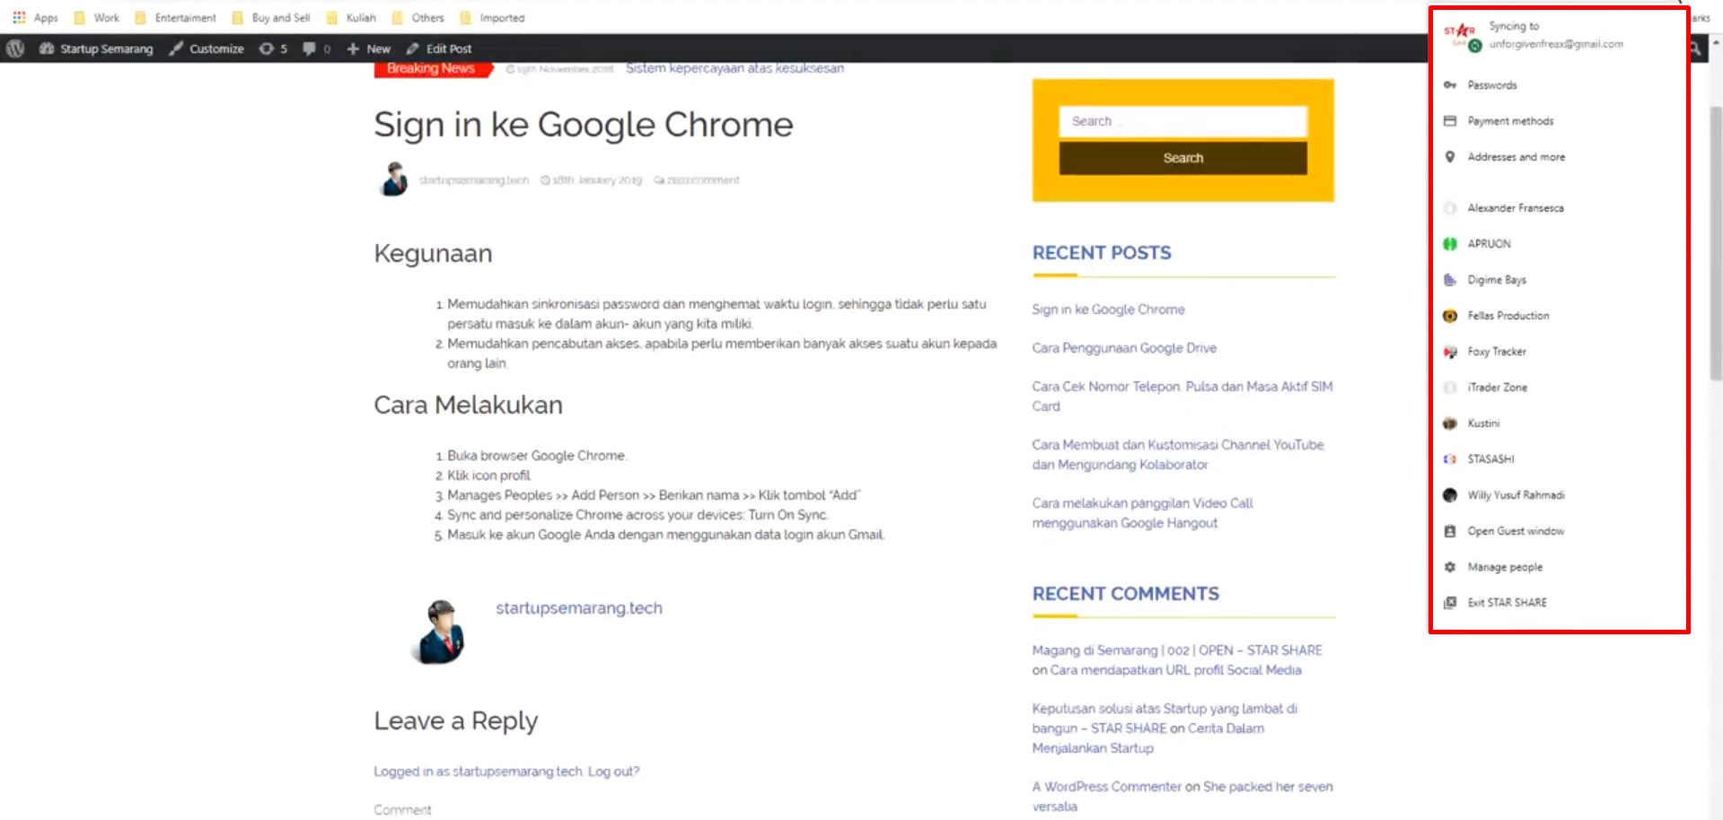The height and width of the screenshot is (820, 1723).
Task: Focus the sidebar Search input field
Action: click(x=1182, y=121)
